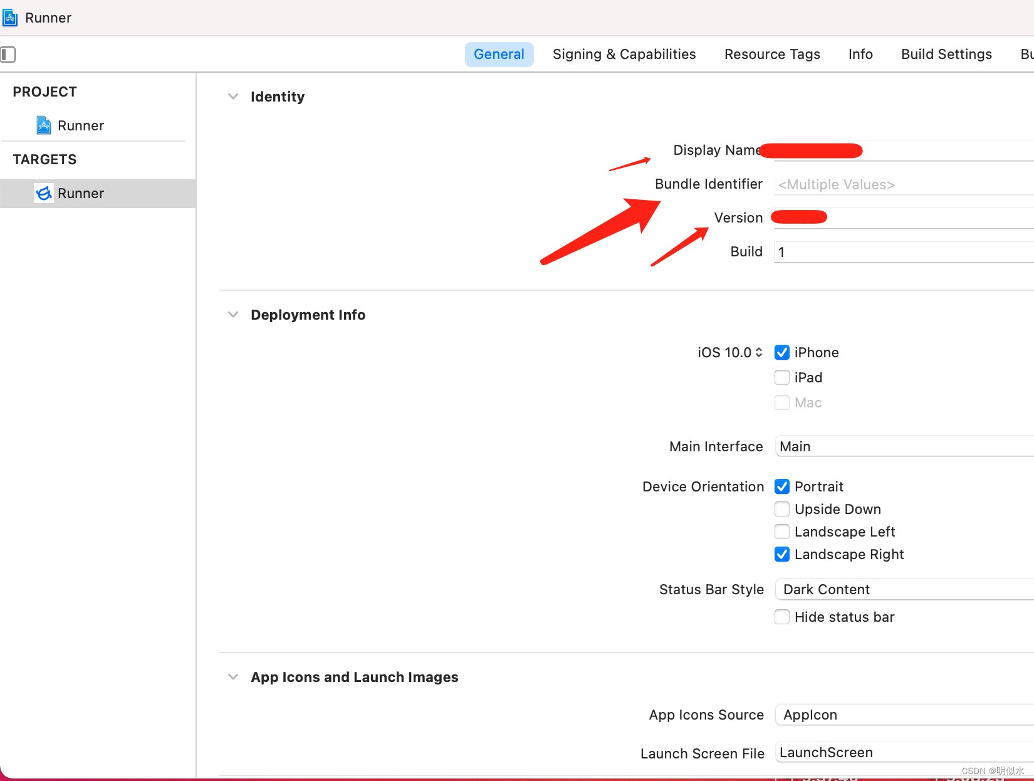Image resolution: width=1034 pixels, height=781 pixels.
Task: Open the iOS 10.0 deployment target dropdown
Action: point(730,352)
